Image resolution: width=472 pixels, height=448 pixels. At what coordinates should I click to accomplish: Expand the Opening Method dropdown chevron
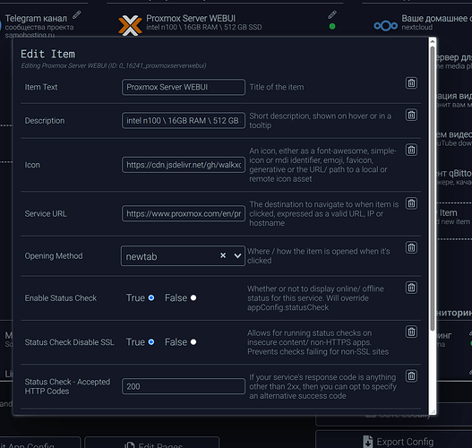(x=237, y=256)
